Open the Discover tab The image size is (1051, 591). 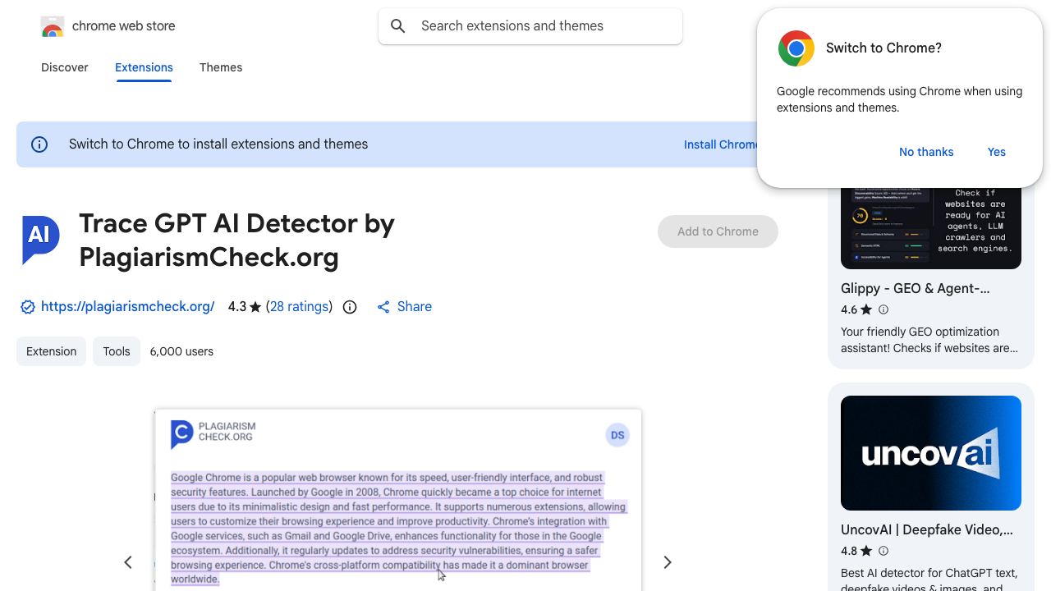point(65,67)
